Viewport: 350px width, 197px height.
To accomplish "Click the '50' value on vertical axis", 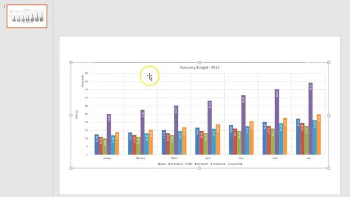I will 86,73.
